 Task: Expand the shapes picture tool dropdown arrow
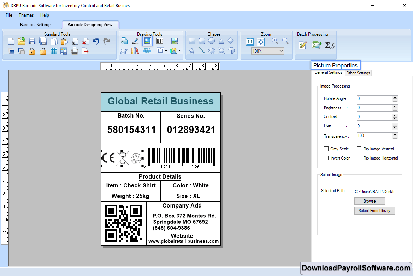click(x=179, y=51)
